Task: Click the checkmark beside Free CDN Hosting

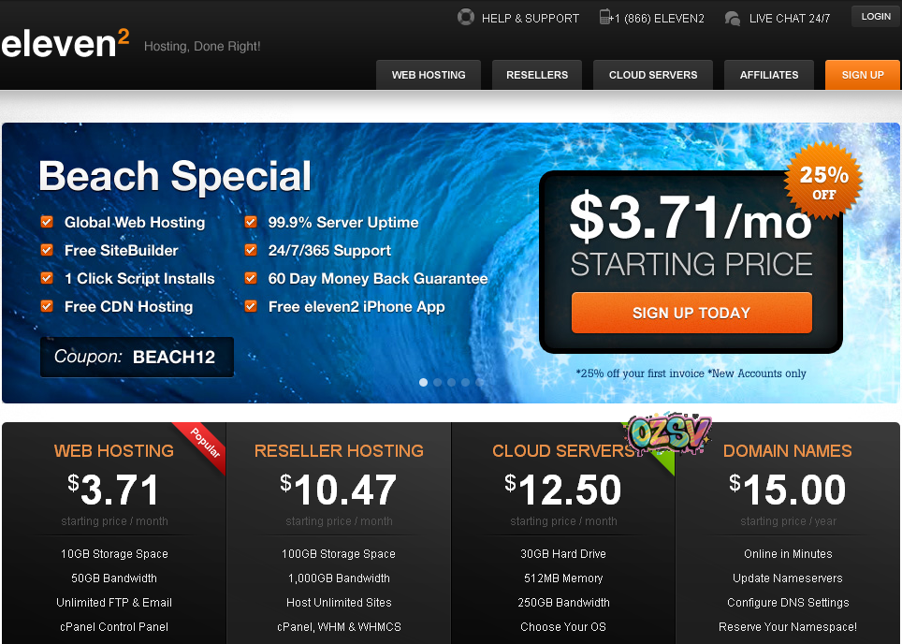Action: pyautogui.click(x=47, y=306)
